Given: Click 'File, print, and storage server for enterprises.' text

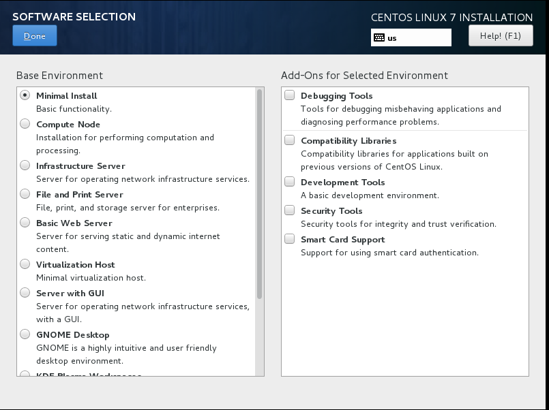Looking at the screenshot, I should pyautogui.click(x=128, y=208).
